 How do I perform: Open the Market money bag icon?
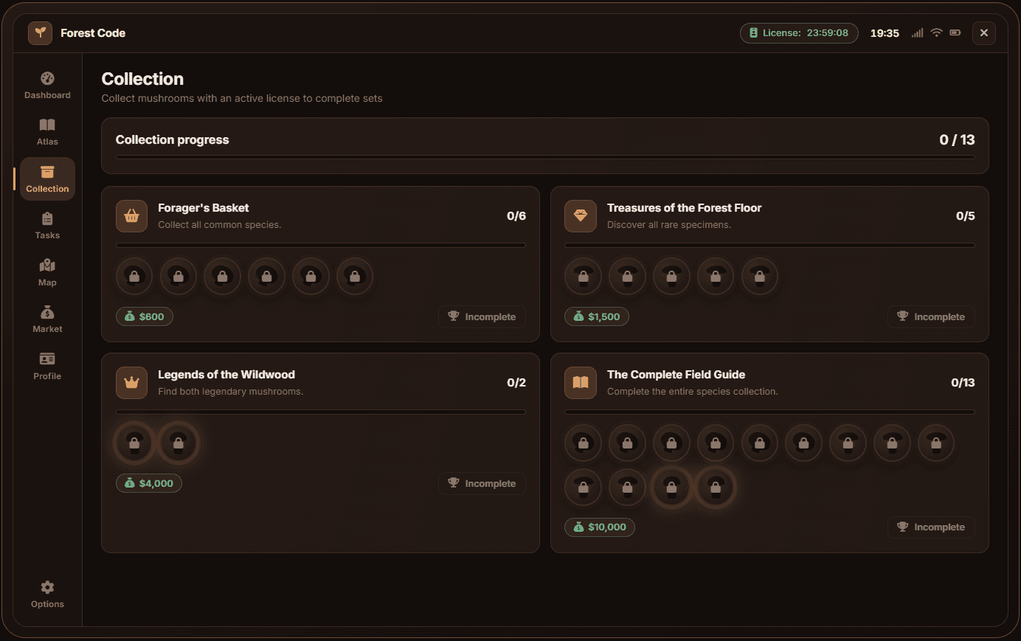click(47, 313)
